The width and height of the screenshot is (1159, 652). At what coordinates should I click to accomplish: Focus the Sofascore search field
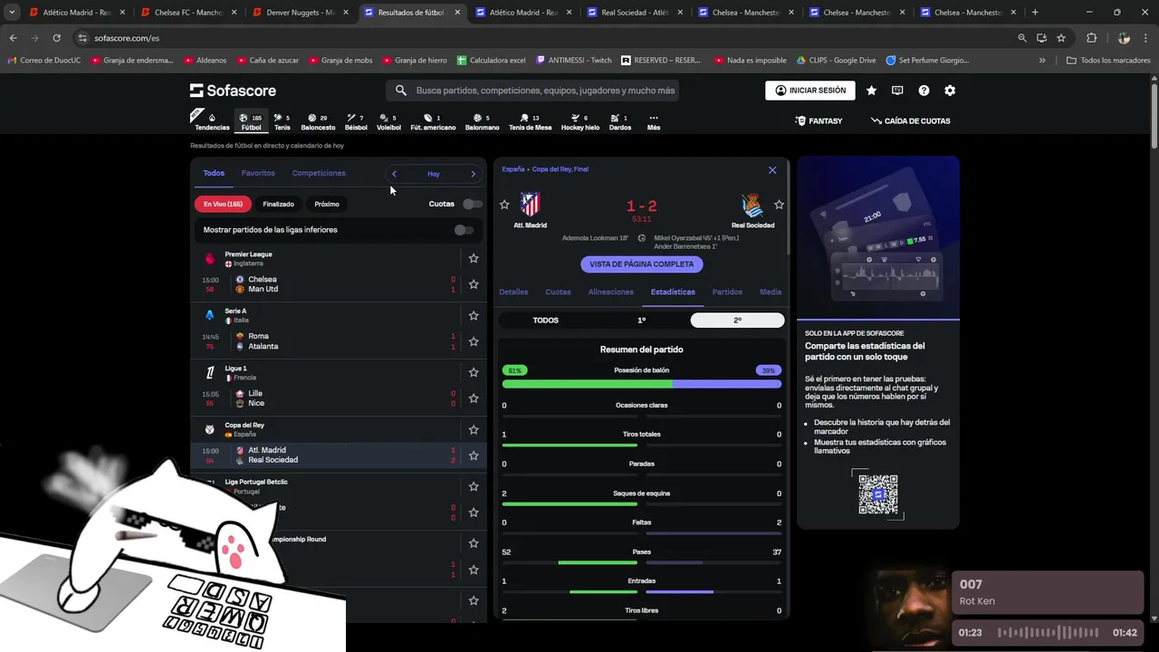(533, 91)
